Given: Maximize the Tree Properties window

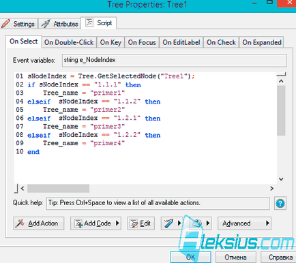Looking at the screenshot, I should click(x=269, y=3).
